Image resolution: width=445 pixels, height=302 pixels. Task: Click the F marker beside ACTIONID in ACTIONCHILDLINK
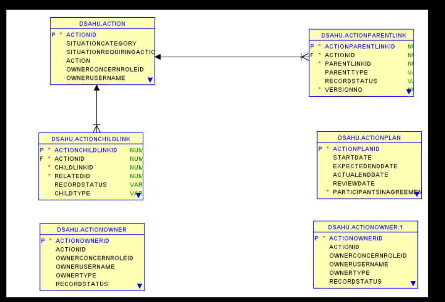point(41,158)
